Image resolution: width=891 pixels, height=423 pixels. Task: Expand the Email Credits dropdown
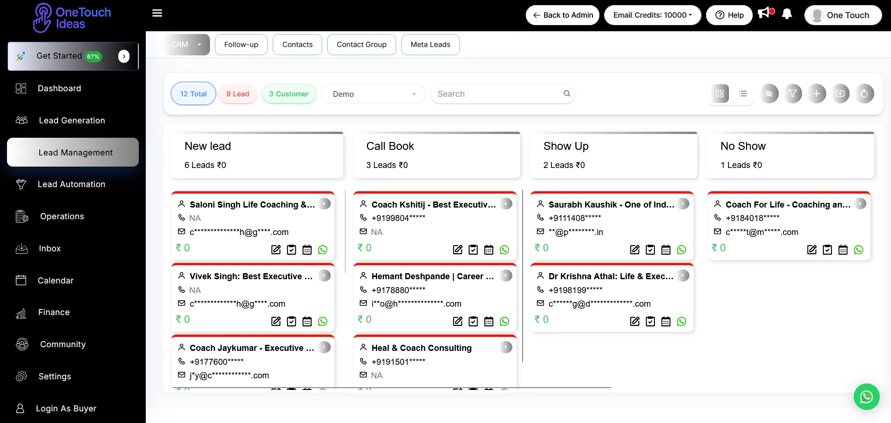pos(652,15)
